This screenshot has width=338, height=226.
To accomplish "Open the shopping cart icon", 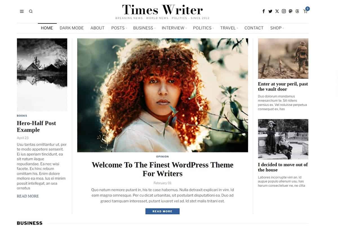I will click(x=306, y=11).
